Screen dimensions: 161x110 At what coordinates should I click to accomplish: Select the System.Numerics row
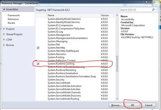75,54
